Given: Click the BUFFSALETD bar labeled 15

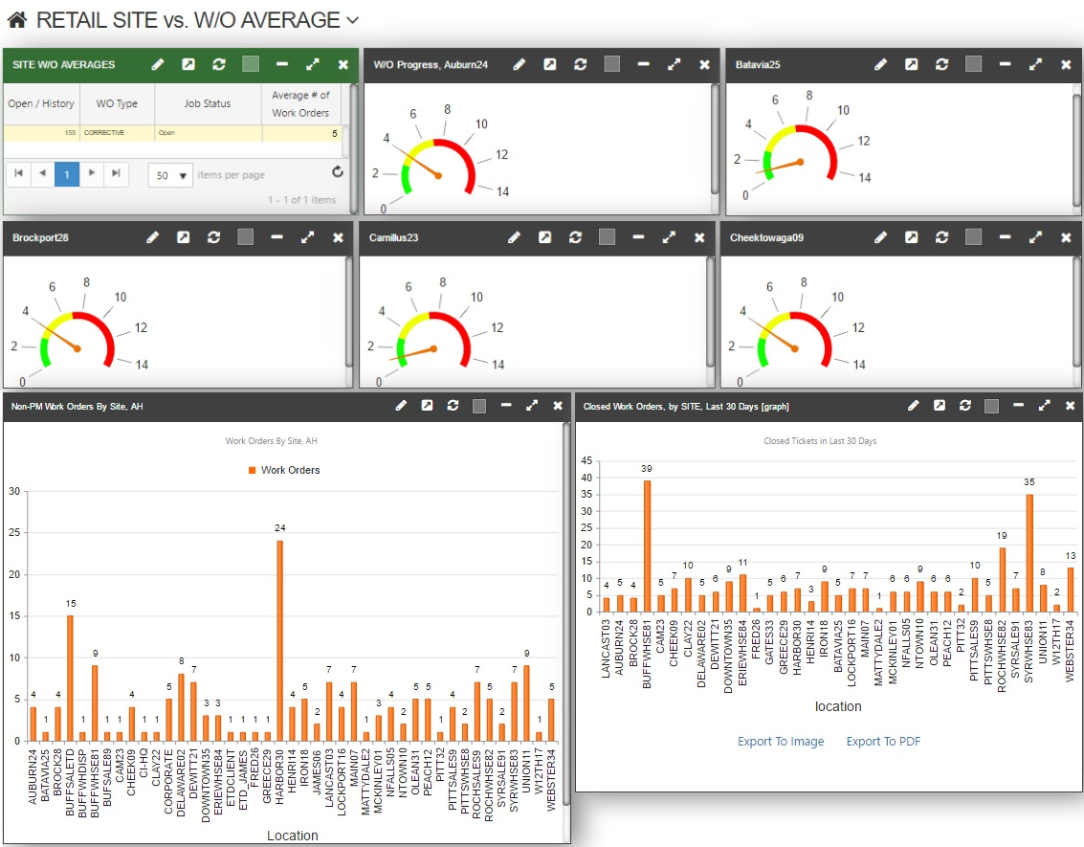Looking at the screenshot, I should (x=70, y=678).
